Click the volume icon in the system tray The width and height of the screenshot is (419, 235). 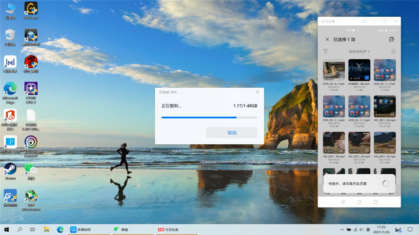click(x=362, y=230)
